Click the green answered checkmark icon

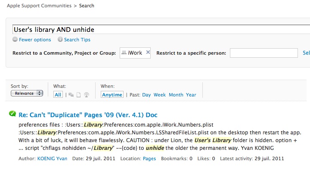click(12, 114)
